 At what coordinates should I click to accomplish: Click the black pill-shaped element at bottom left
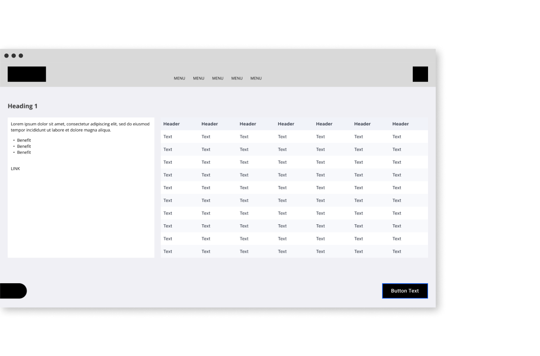tap(13, 291)
